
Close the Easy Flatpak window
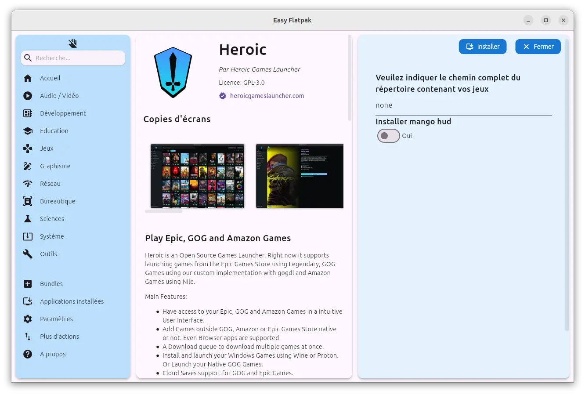click(x=563, y=20)
